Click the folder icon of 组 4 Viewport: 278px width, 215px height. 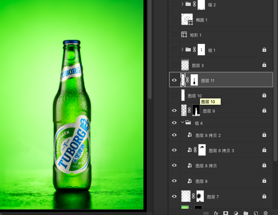pos(188,122)
